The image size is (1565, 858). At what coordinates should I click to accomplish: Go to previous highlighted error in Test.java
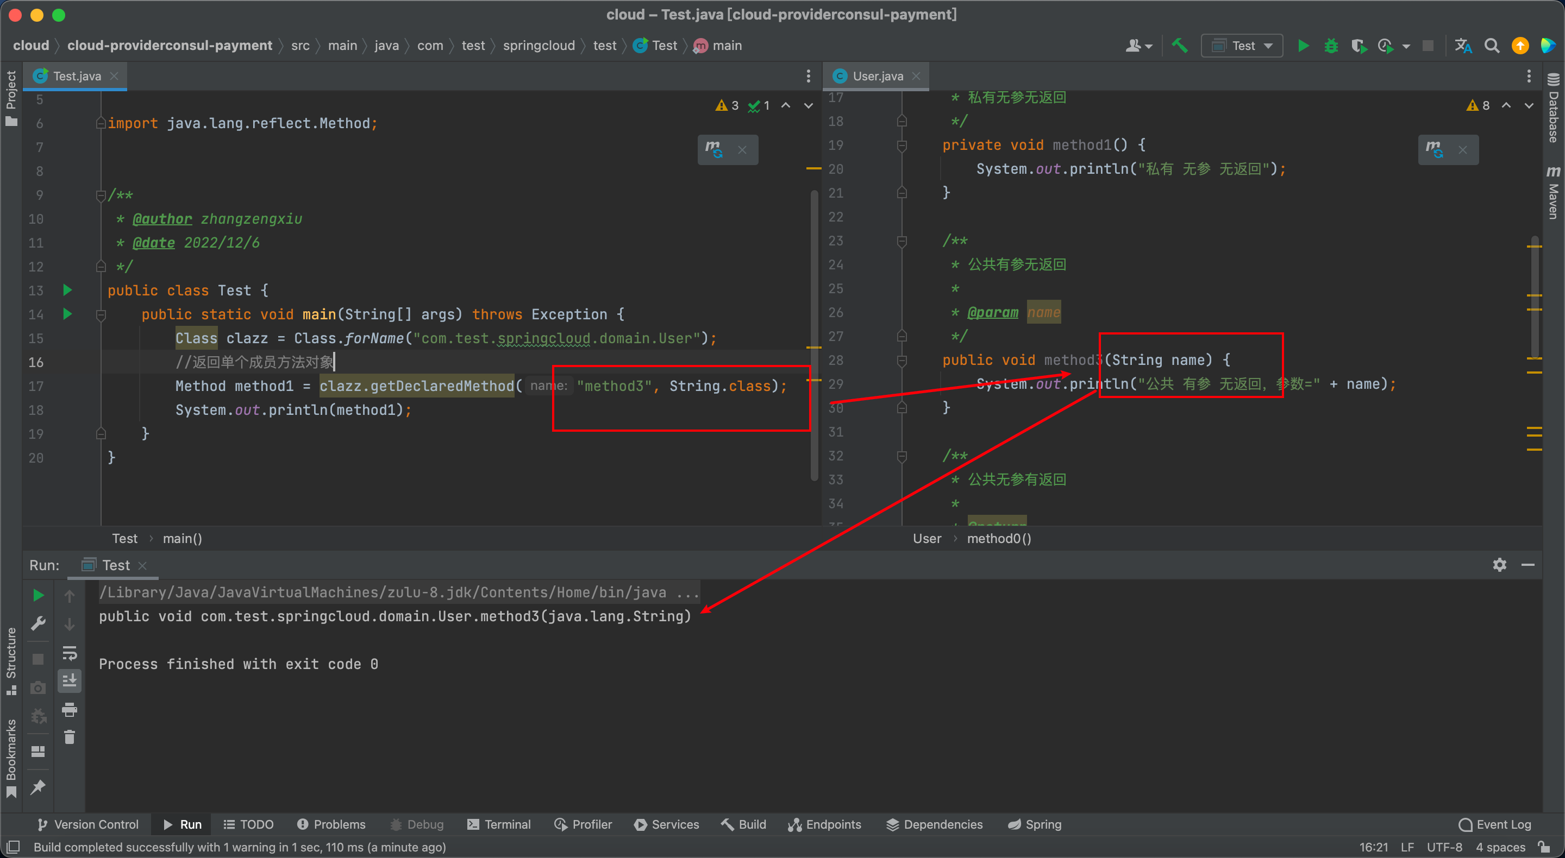point(786,105)
